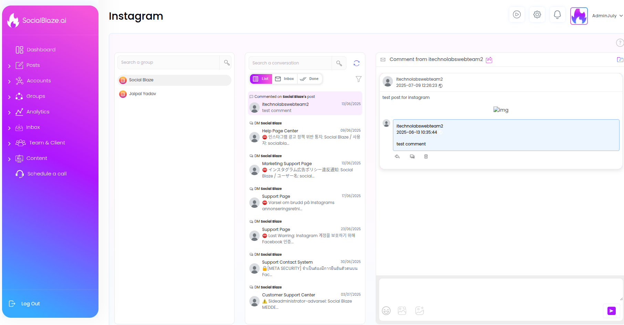Expand the Team & Client chevron
The width and height of the screenshot is (624, 325).
coord(9,143)
